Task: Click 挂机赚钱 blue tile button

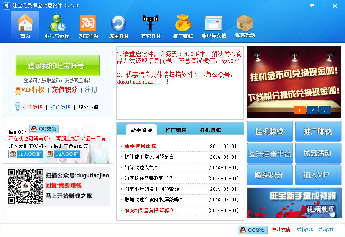Action: coord(270,131)
